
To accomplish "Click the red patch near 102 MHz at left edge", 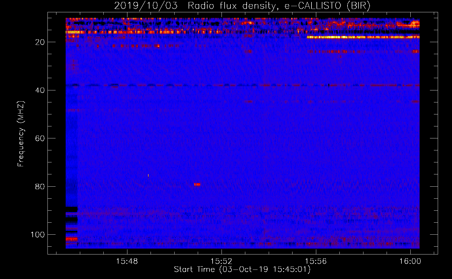I will click(72, 239).
